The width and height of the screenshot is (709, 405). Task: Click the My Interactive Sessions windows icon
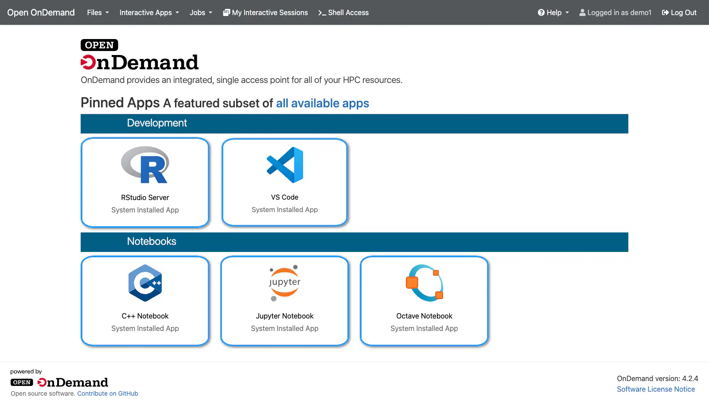tap(226, 12)
